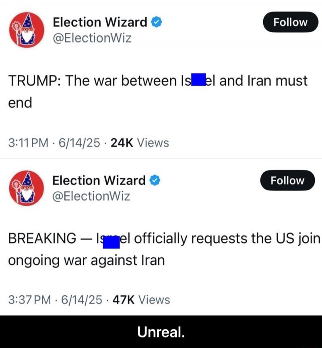View the 47K Views count
The width and height of the screenshot is (322, 348).
point(141,300)
